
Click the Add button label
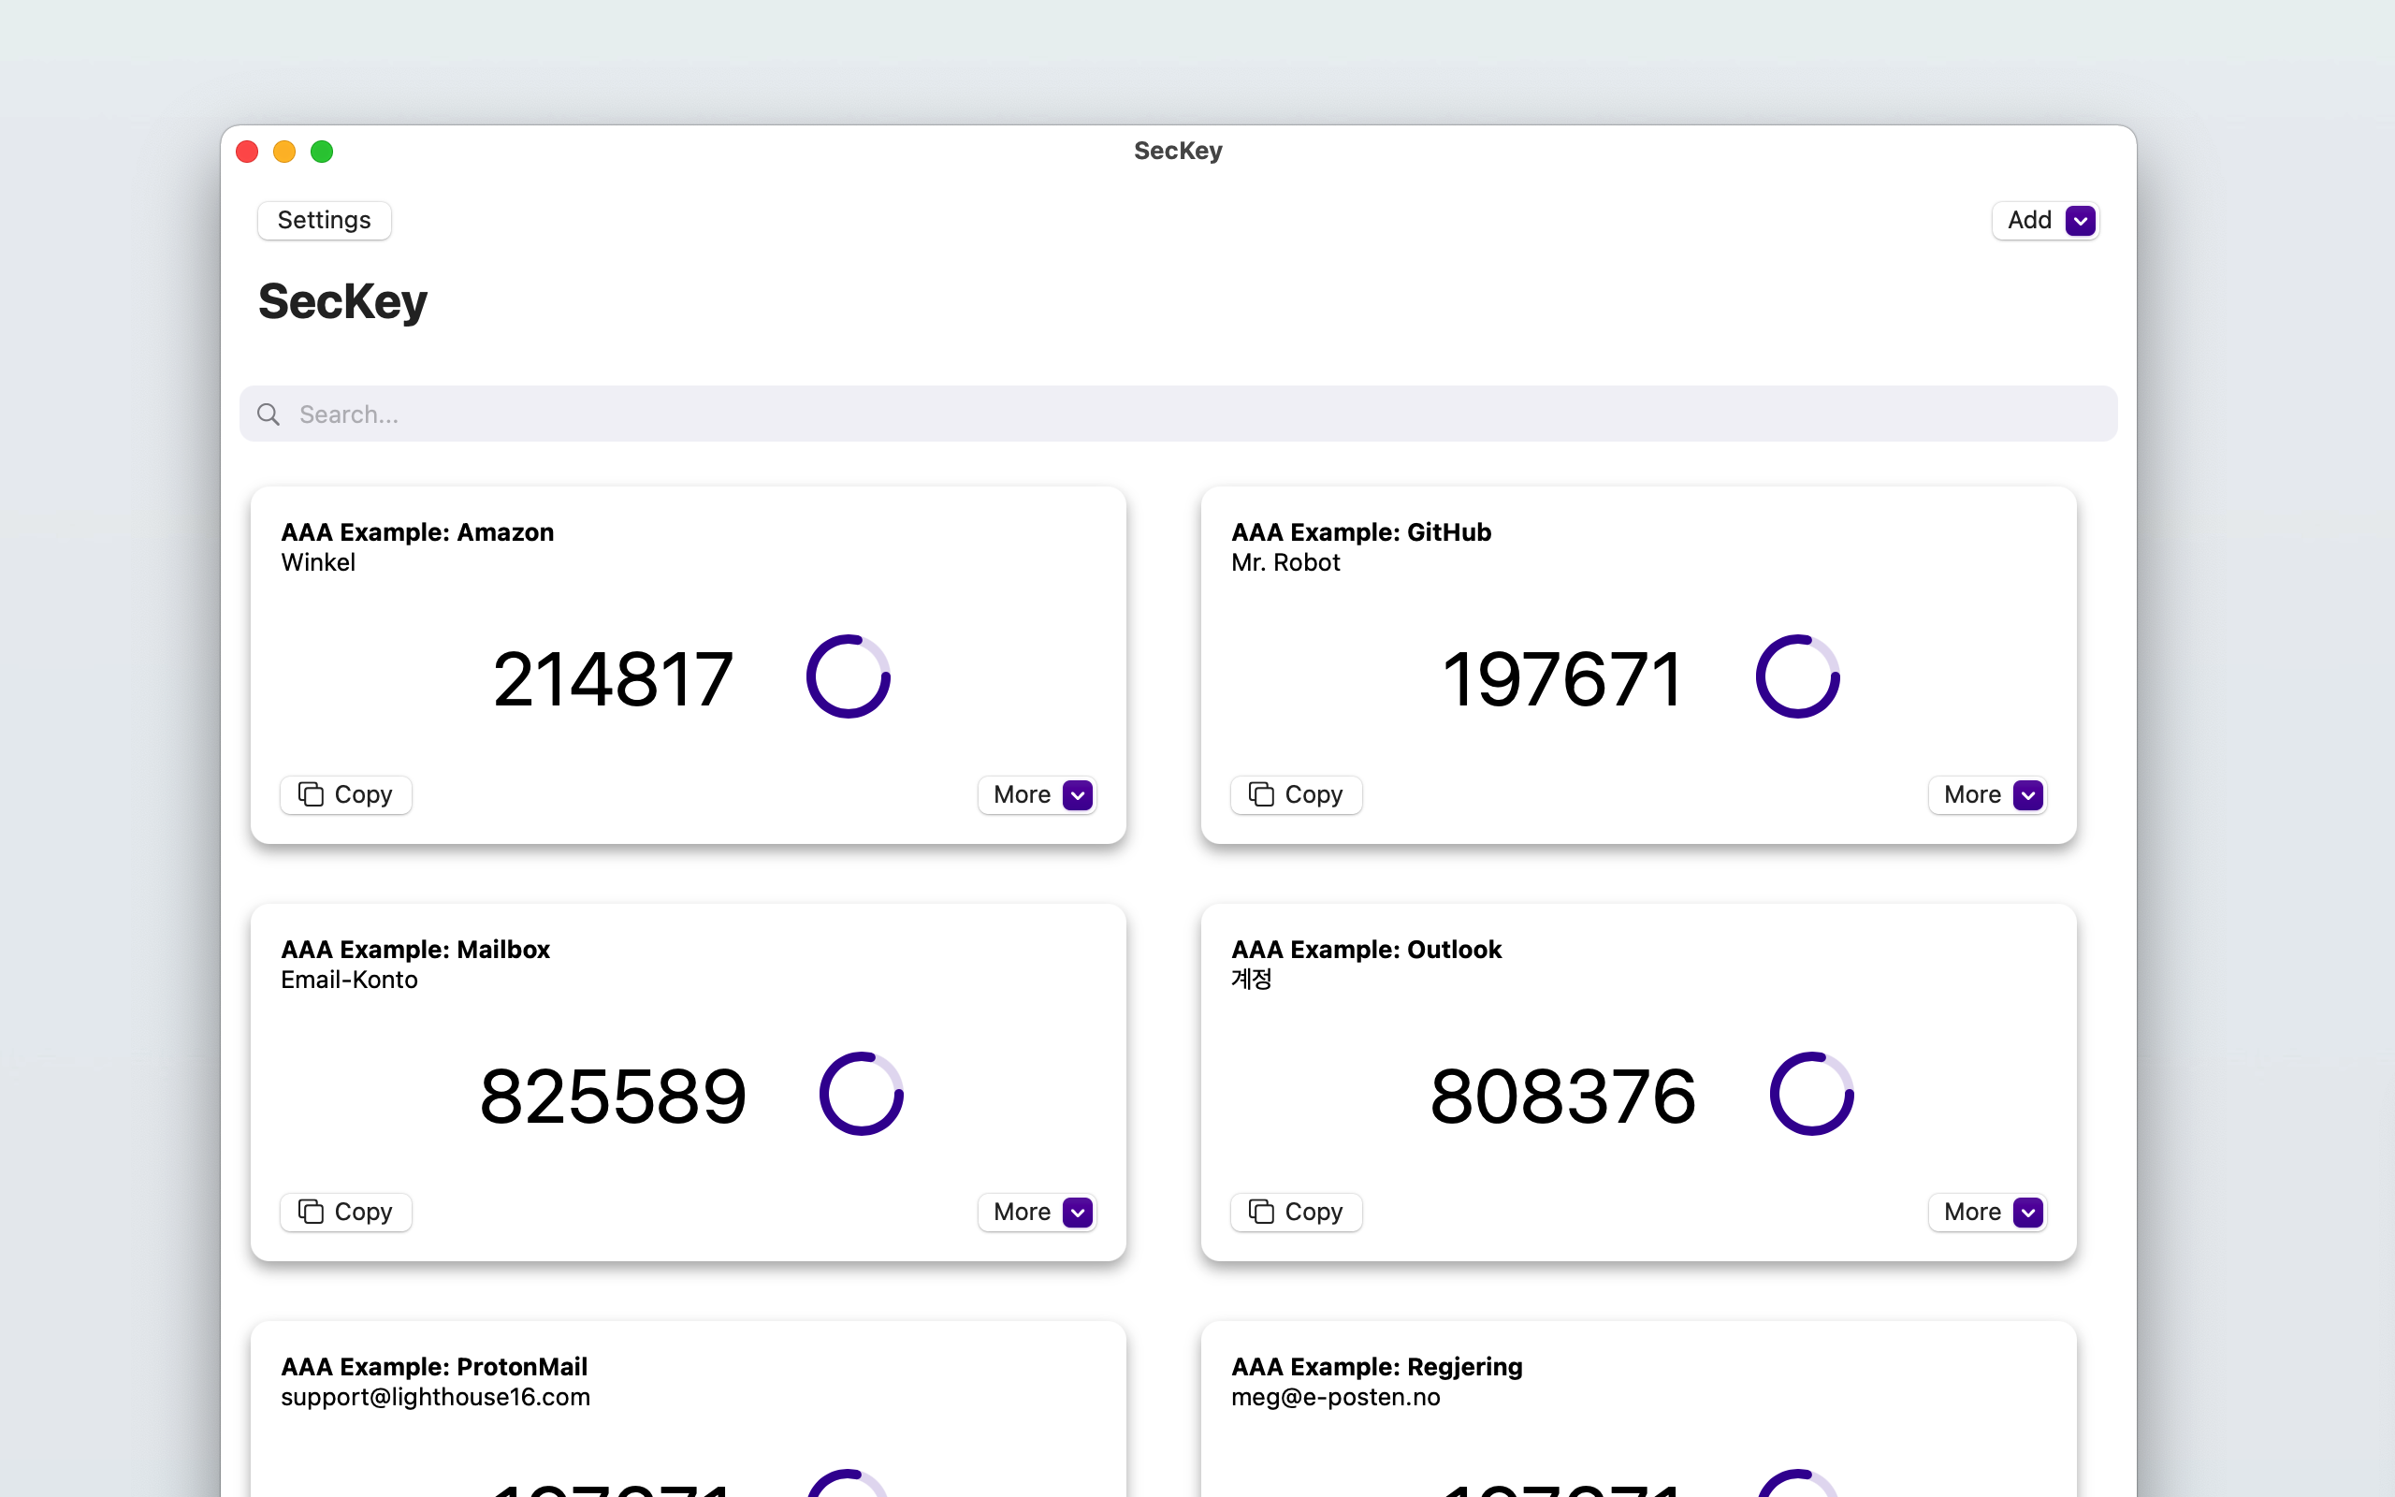click(2029, 220)
